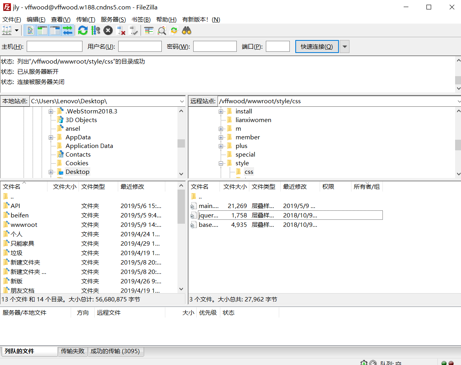Expand the remote member folder

click(x=221, y=137)
